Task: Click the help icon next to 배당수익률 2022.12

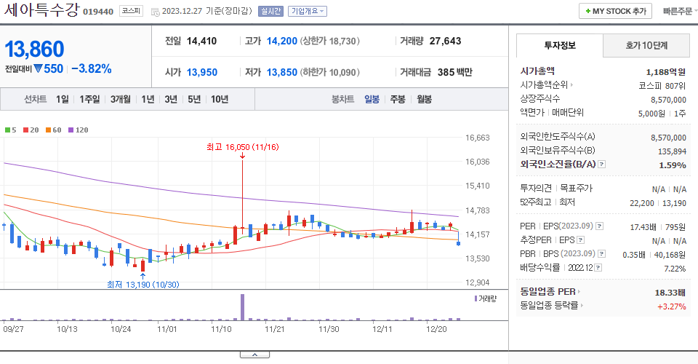Action: click(598, 268)
